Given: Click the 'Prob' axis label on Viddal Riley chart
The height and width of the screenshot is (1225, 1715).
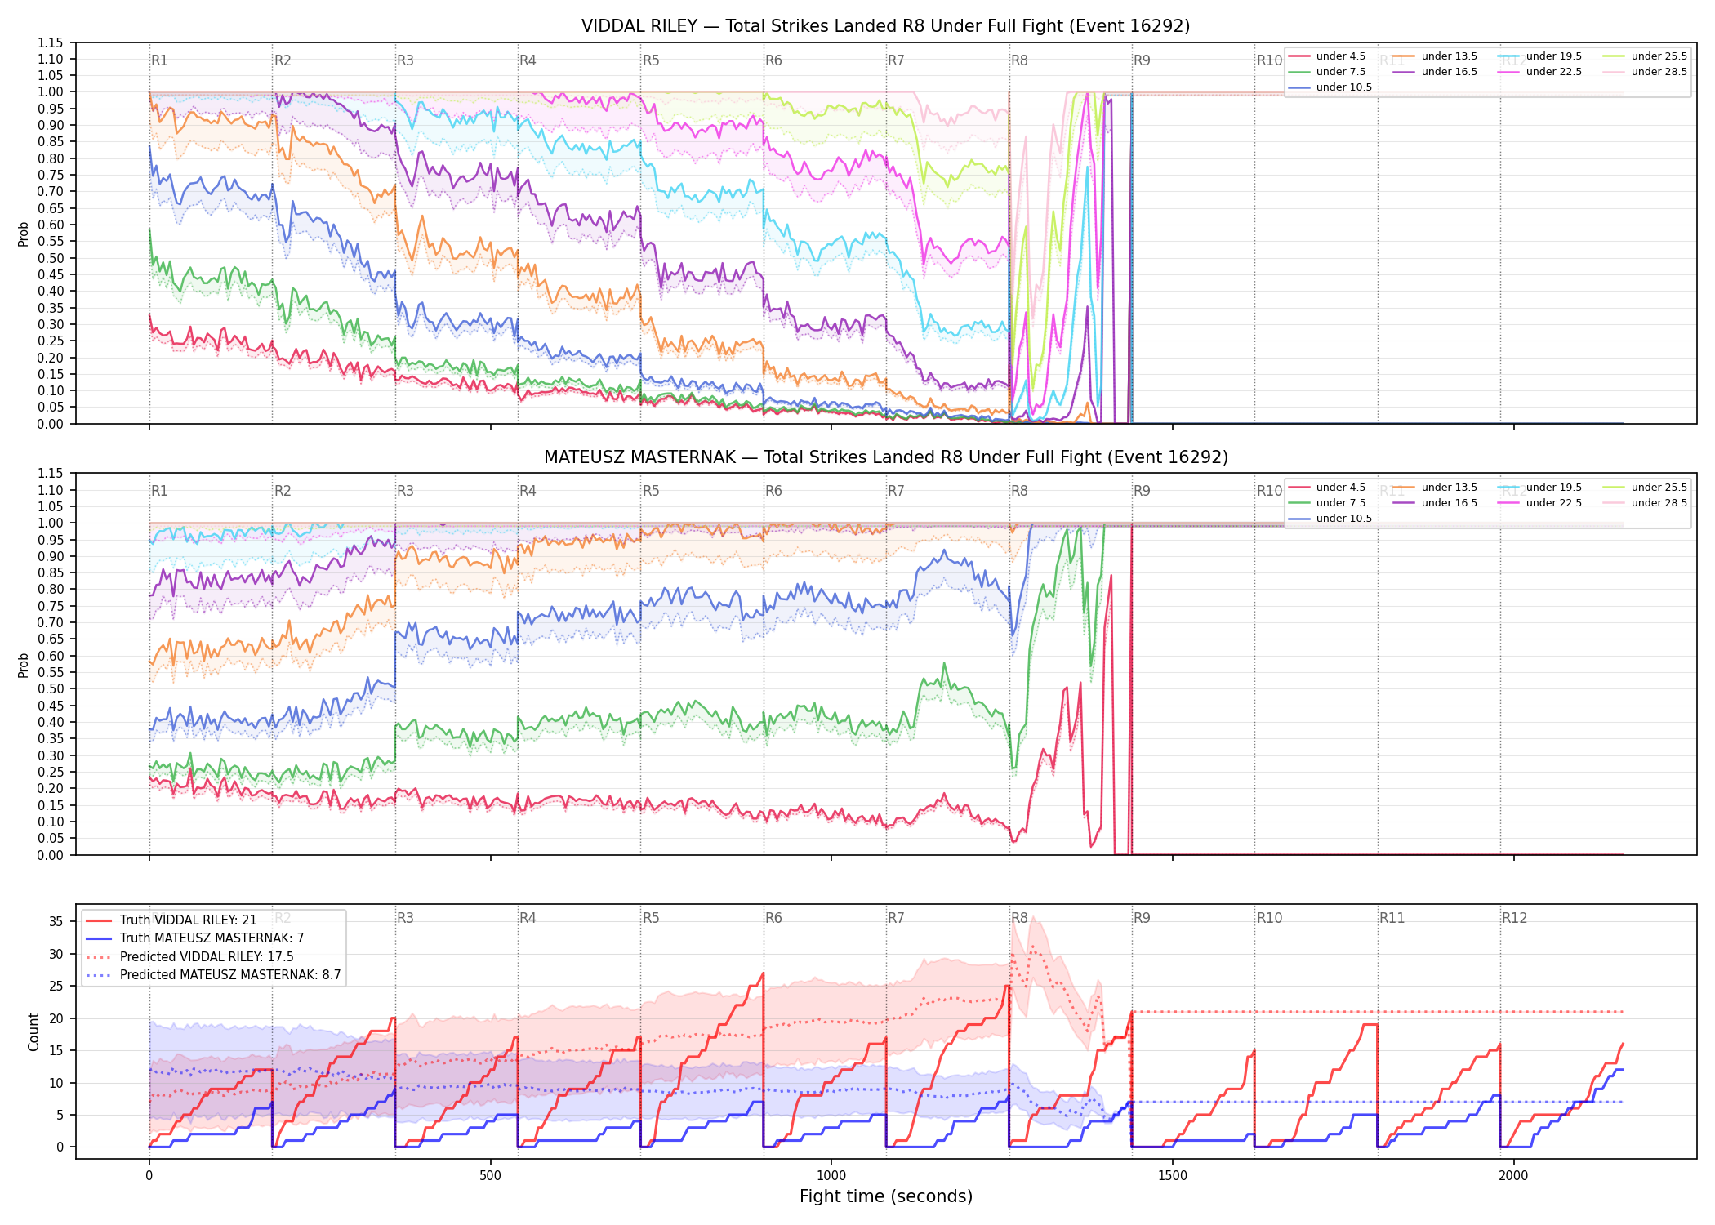Looking at the screenshot, I should coord(24,234).
